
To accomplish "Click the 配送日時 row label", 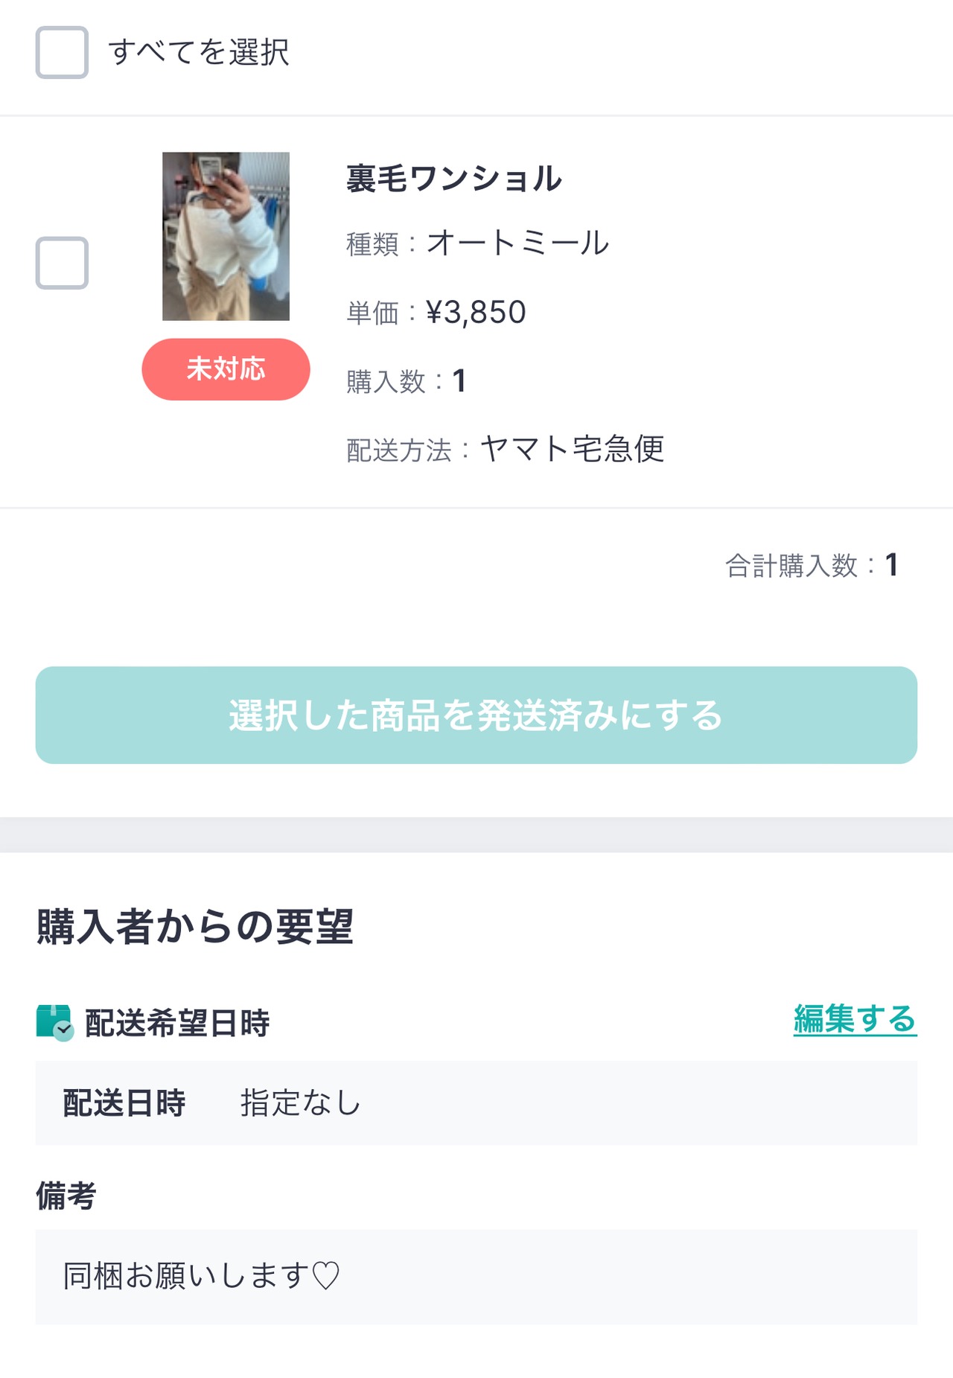I will 124,1103.
